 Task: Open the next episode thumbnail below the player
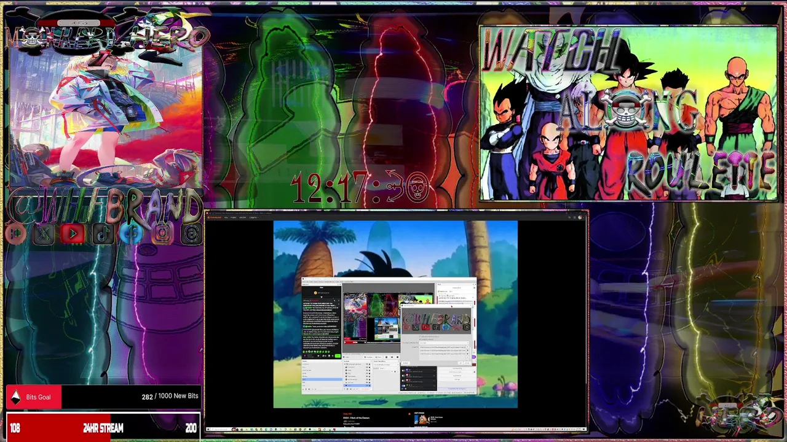click(421, 419)
